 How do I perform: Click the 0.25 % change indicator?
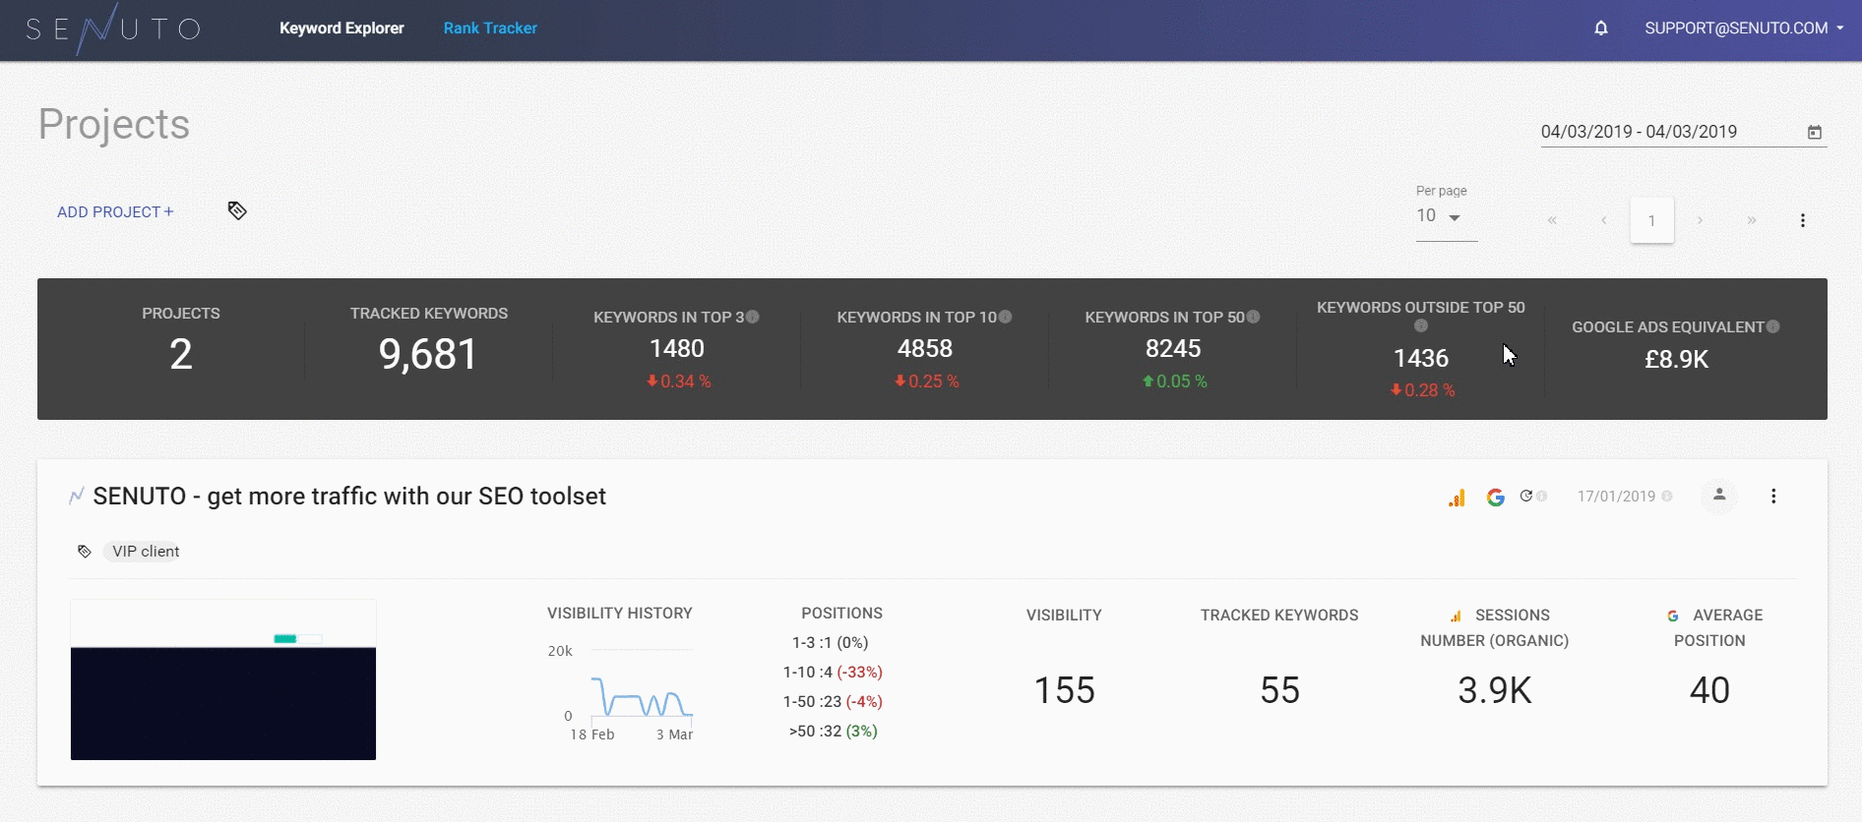(926, 382)
